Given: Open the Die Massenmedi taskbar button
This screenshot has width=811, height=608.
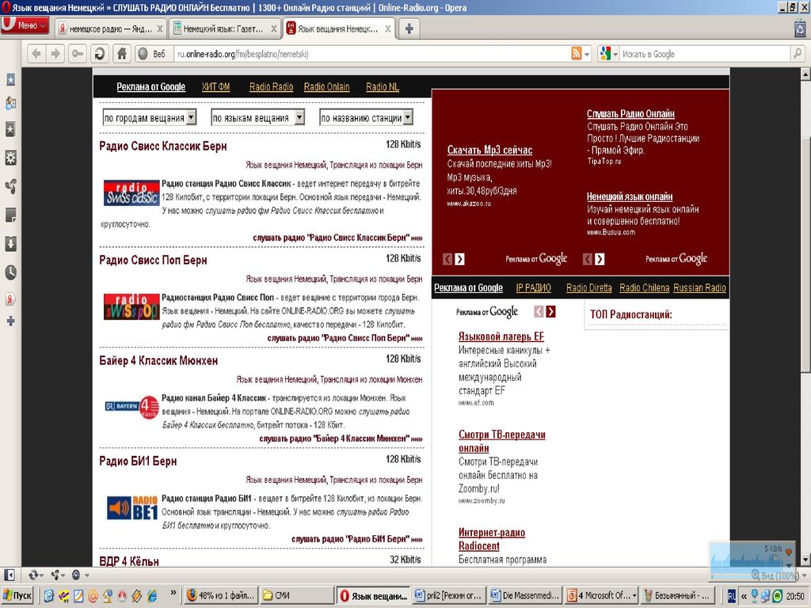Looking at the screenshot, I should (x=525, y=595).
